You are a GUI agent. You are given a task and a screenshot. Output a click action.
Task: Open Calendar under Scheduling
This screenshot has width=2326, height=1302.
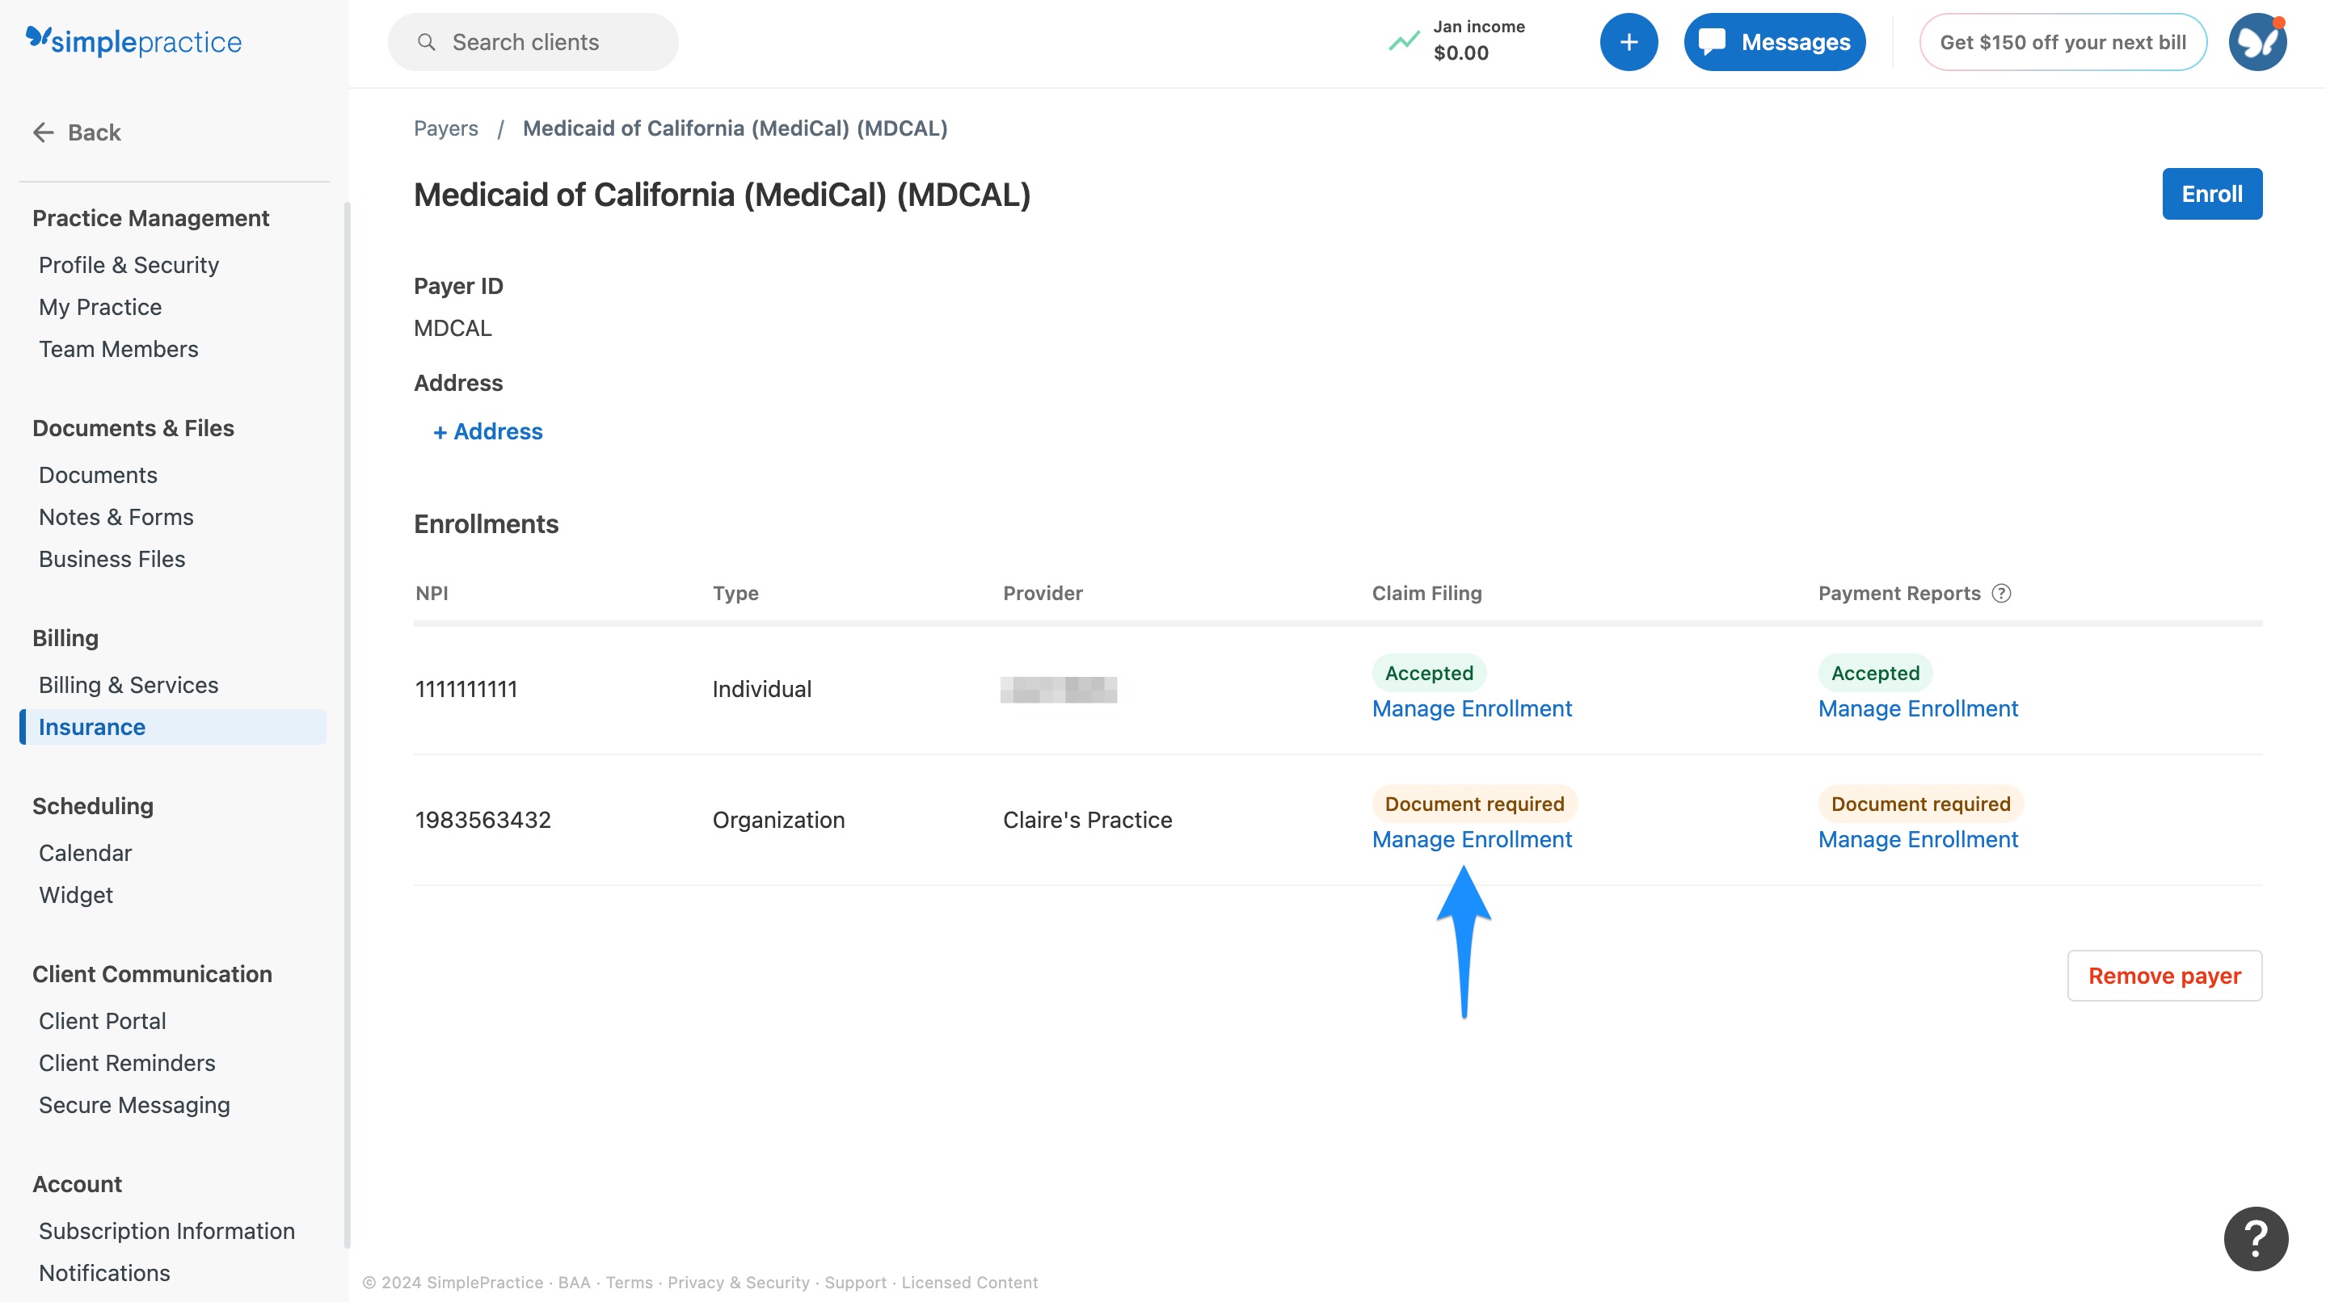coord(85,852)
